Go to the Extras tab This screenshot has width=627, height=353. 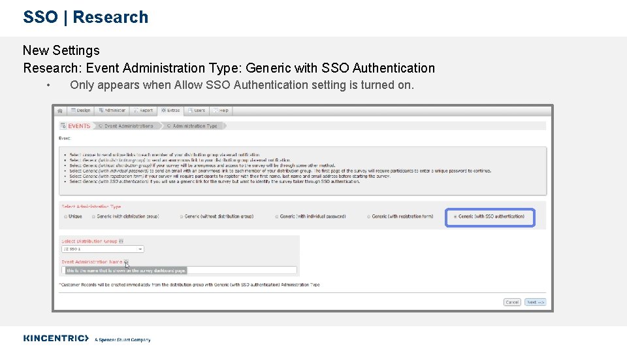171,110
